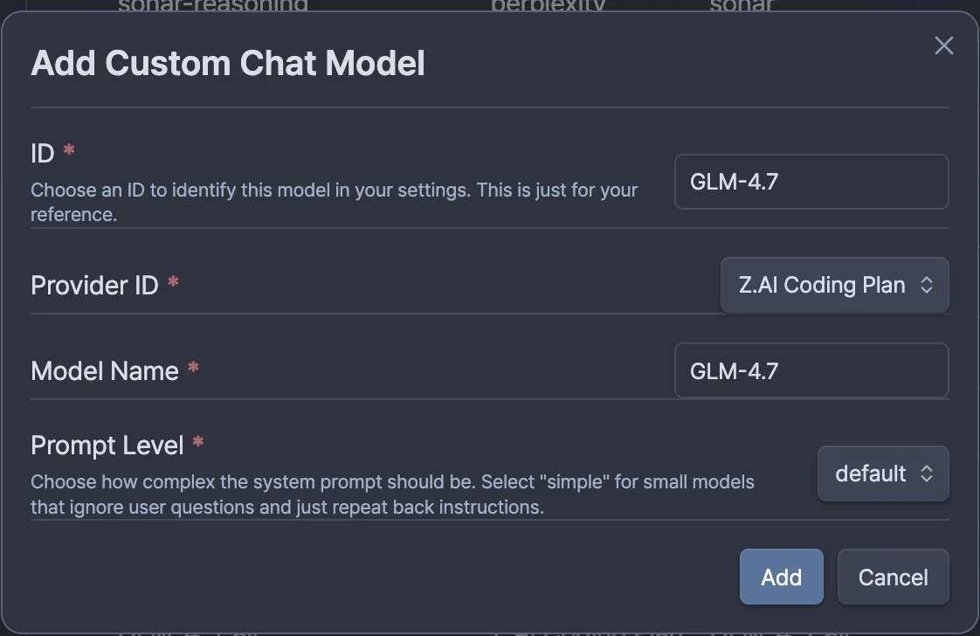Click the chevron arrows on Prompt Level selector
Image resolution: width=980 pixels, height=636 pixels.
(927, 474)
